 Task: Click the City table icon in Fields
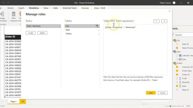click(x=175, y=40)
